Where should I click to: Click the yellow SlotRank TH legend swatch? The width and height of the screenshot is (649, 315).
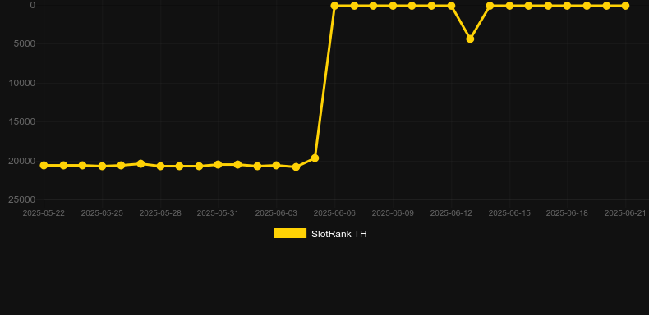click(x=290, y=233)
